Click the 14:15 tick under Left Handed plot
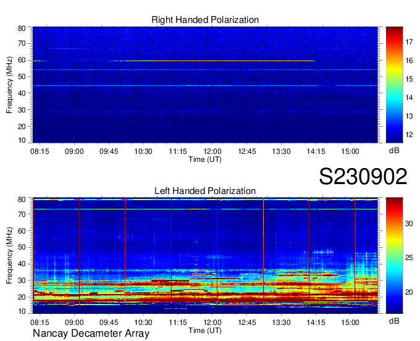420x341 pixels. click(x=316, y=322)
